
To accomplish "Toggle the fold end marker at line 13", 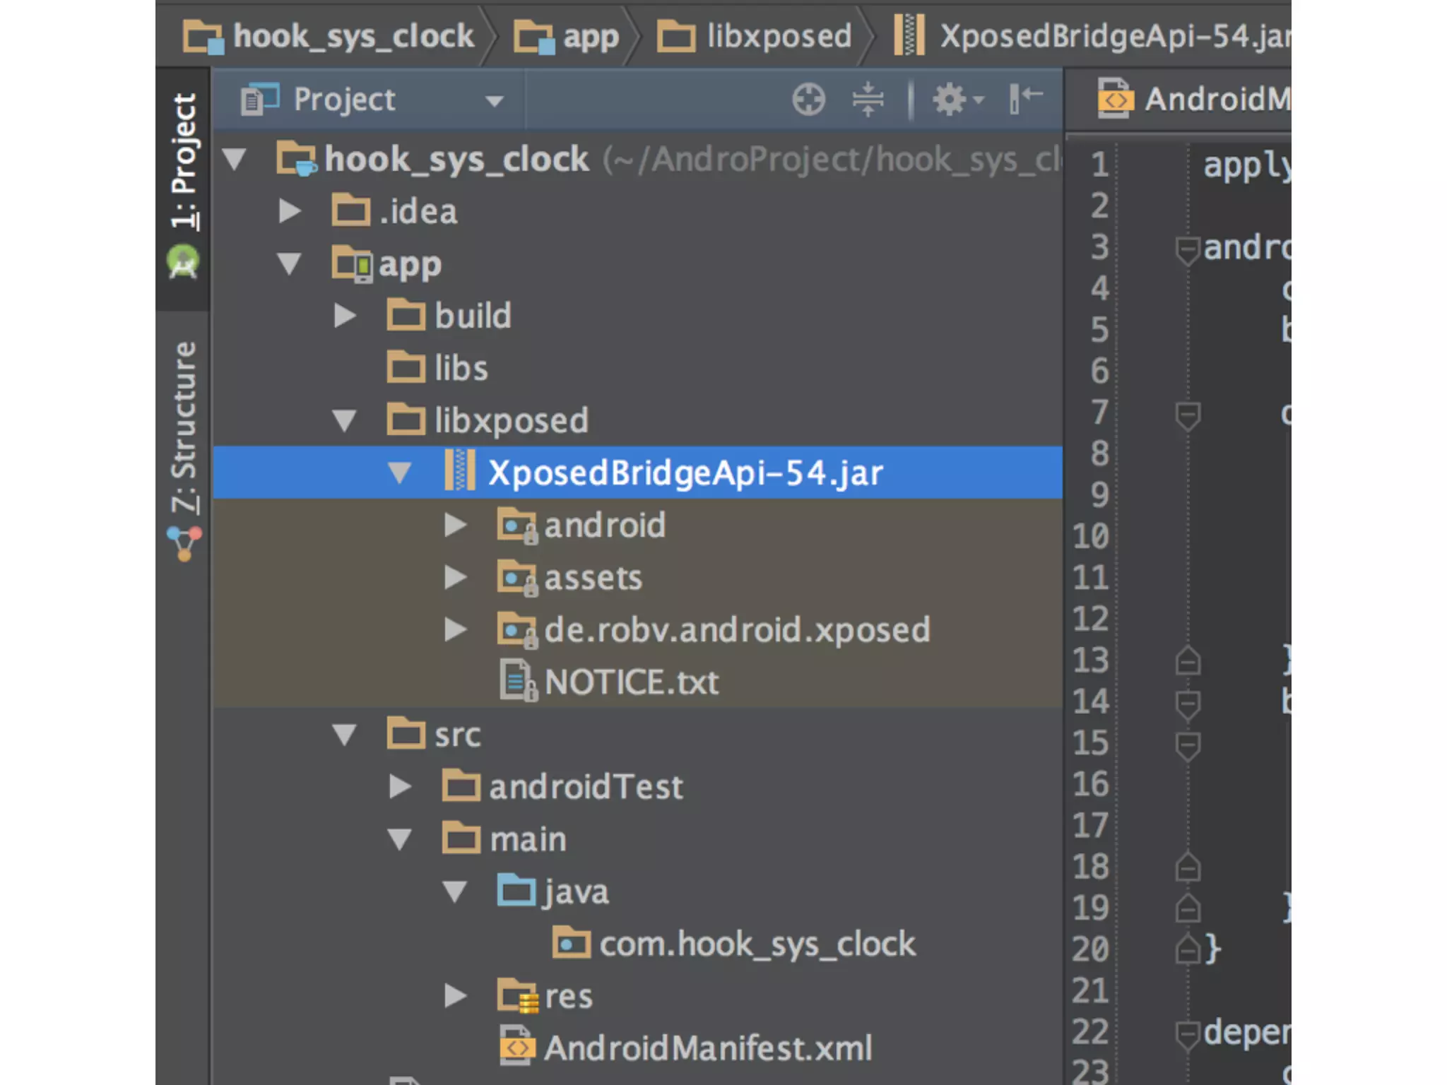I will click(x=1188, y=661).
